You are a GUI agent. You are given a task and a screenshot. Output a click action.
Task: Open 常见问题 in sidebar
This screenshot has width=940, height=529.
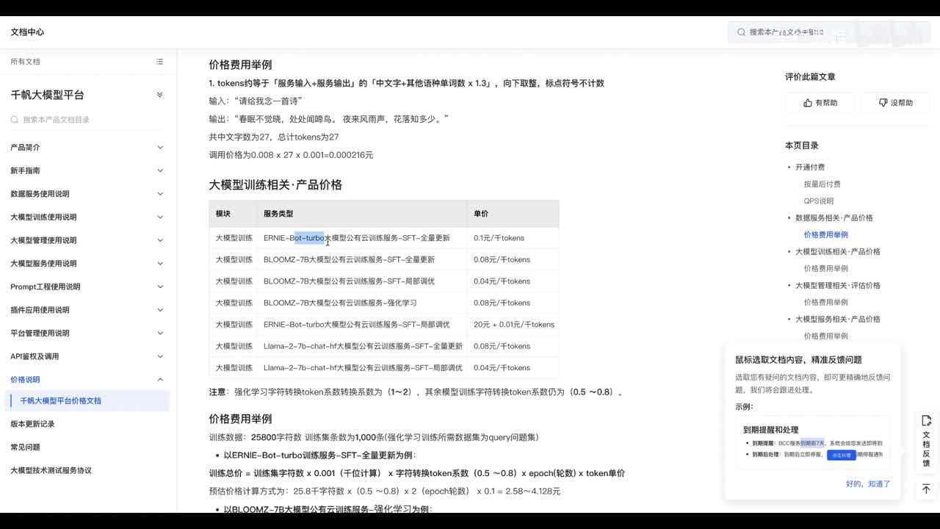[25, 447]
